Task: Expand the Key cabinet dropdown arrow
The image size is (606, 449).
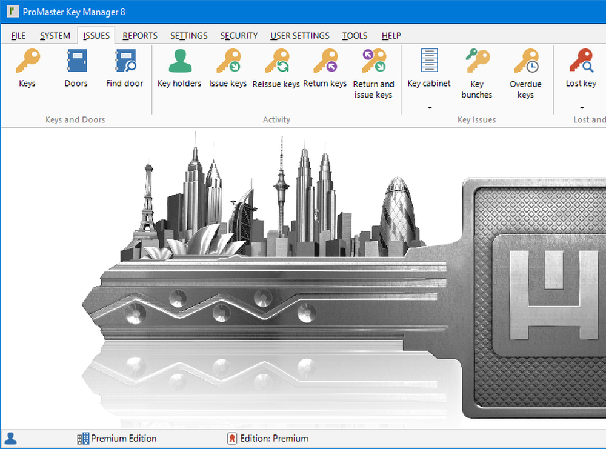Action: [x=430, y=108]
